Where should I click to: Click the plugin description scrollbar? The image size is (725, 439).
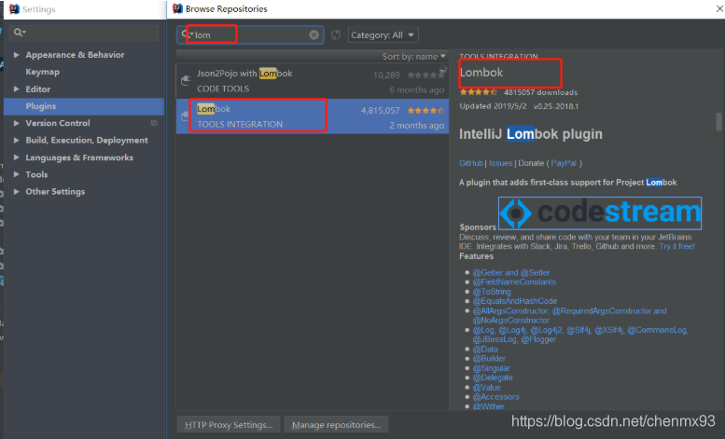coord(719,121)
